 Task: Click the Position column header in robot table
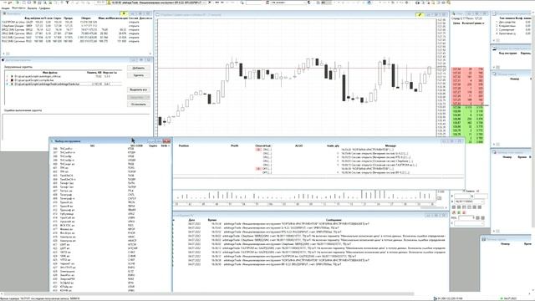[184, 145]
